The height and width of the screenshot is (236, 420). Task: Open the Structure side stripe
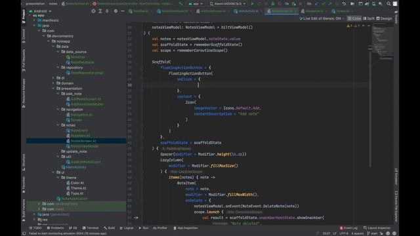pos(24,162)
